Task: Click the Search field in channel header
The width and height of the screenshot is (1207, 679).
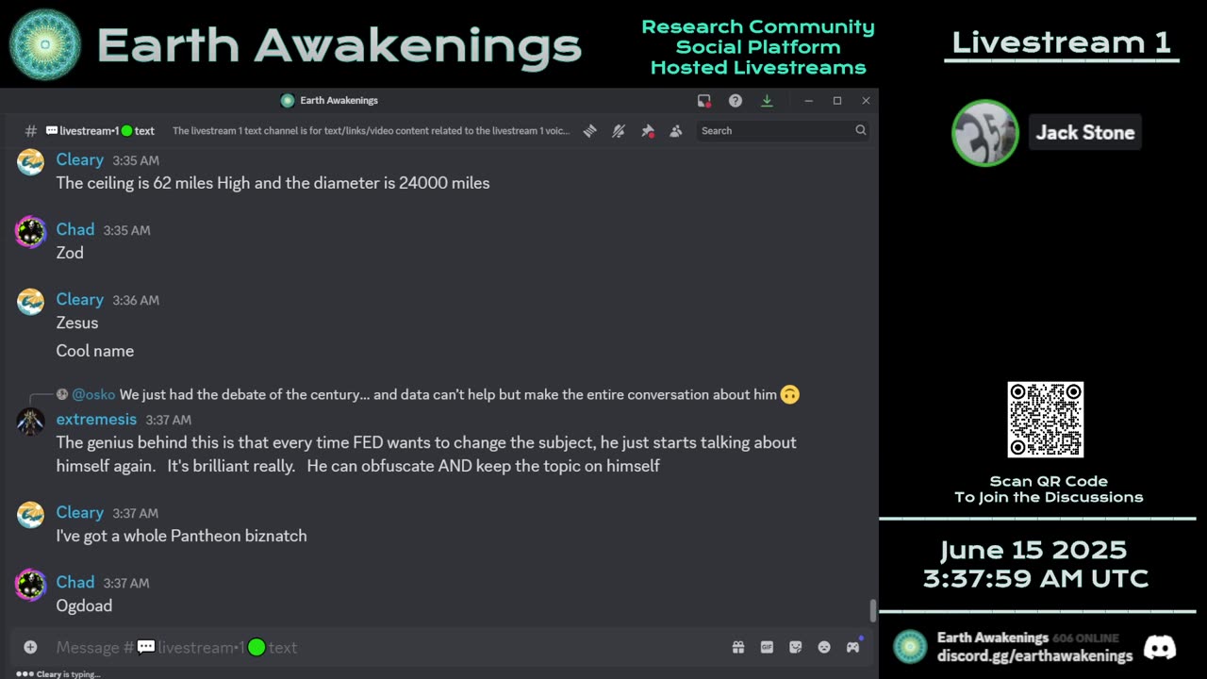Action: pos(783,131)
